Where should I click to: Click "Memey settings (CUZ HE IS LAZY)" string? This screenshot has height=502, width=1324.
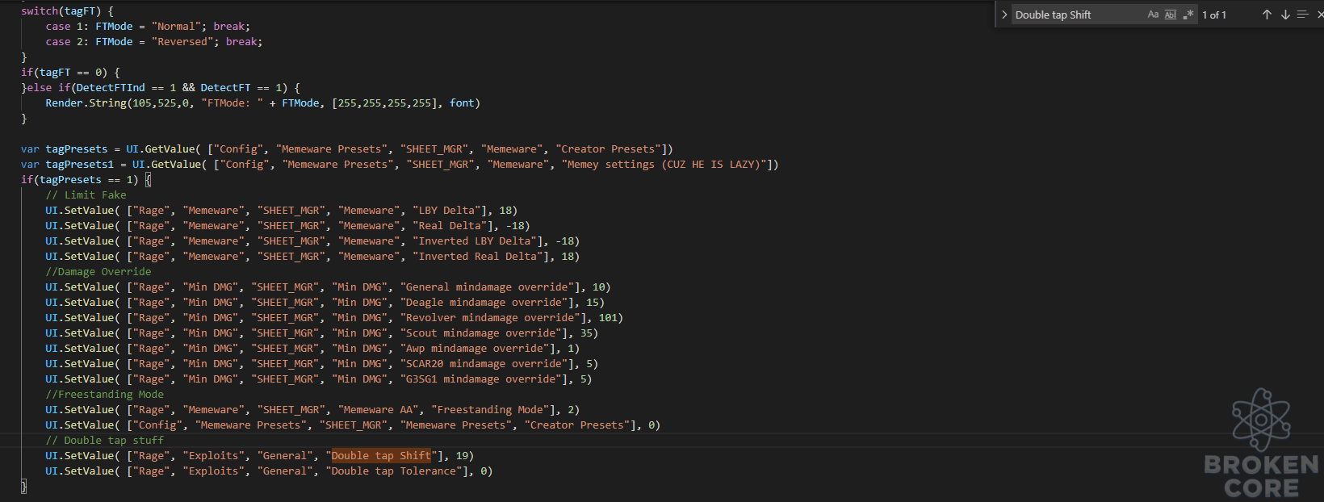click(664, 165)
